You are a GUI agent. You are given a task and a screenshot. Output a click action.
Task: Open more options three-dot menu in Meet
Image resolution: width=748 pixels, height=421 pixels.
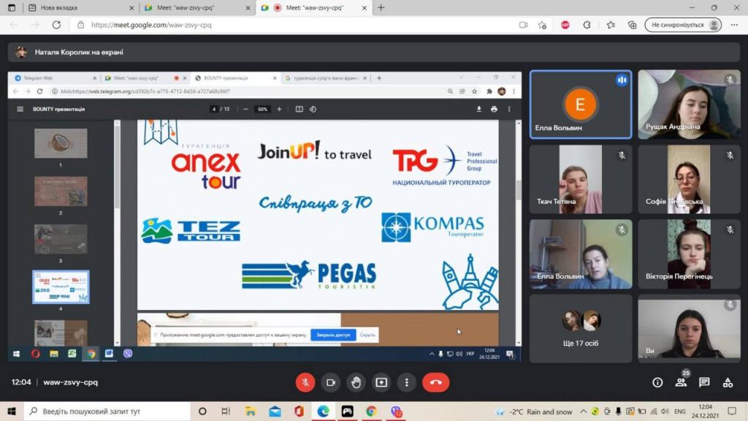(x=406, y=382)
